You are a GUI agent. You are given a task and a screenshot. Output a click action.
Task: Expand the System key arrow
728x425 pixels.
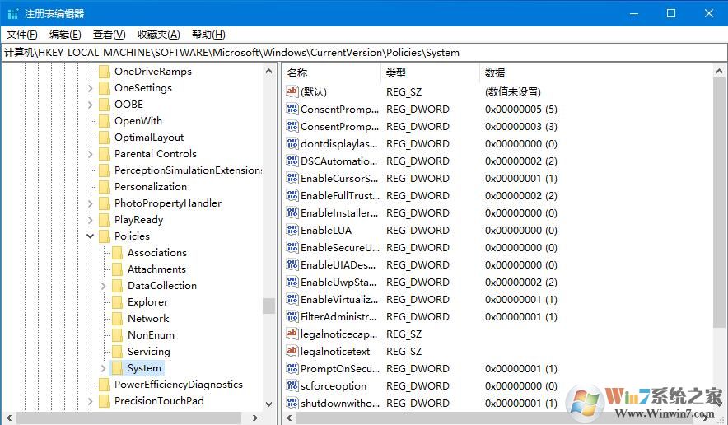pos(103,368)
